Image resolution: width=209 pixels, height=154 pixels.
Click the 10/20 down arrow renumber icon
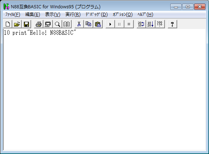click(150, 24)
